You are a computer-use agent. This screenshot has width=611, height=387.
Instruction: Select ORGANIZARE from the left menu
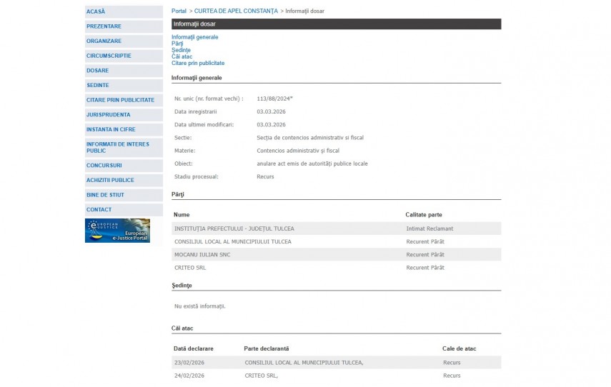(x=104, y=41)
